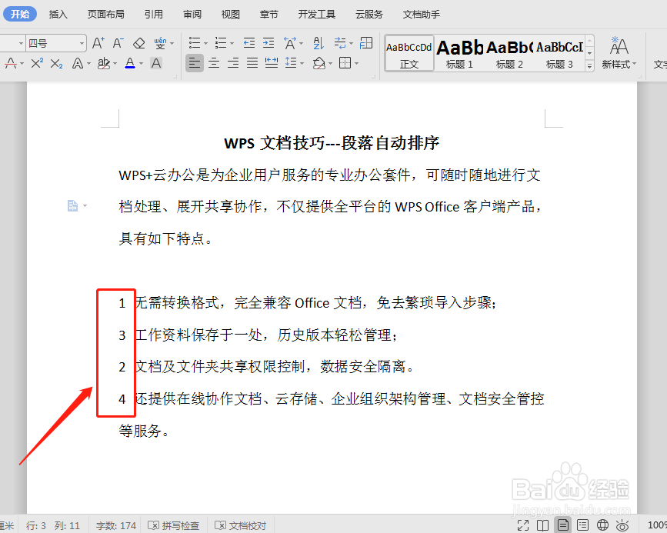Apply borders with the borders icon

[x=345, y=63]
